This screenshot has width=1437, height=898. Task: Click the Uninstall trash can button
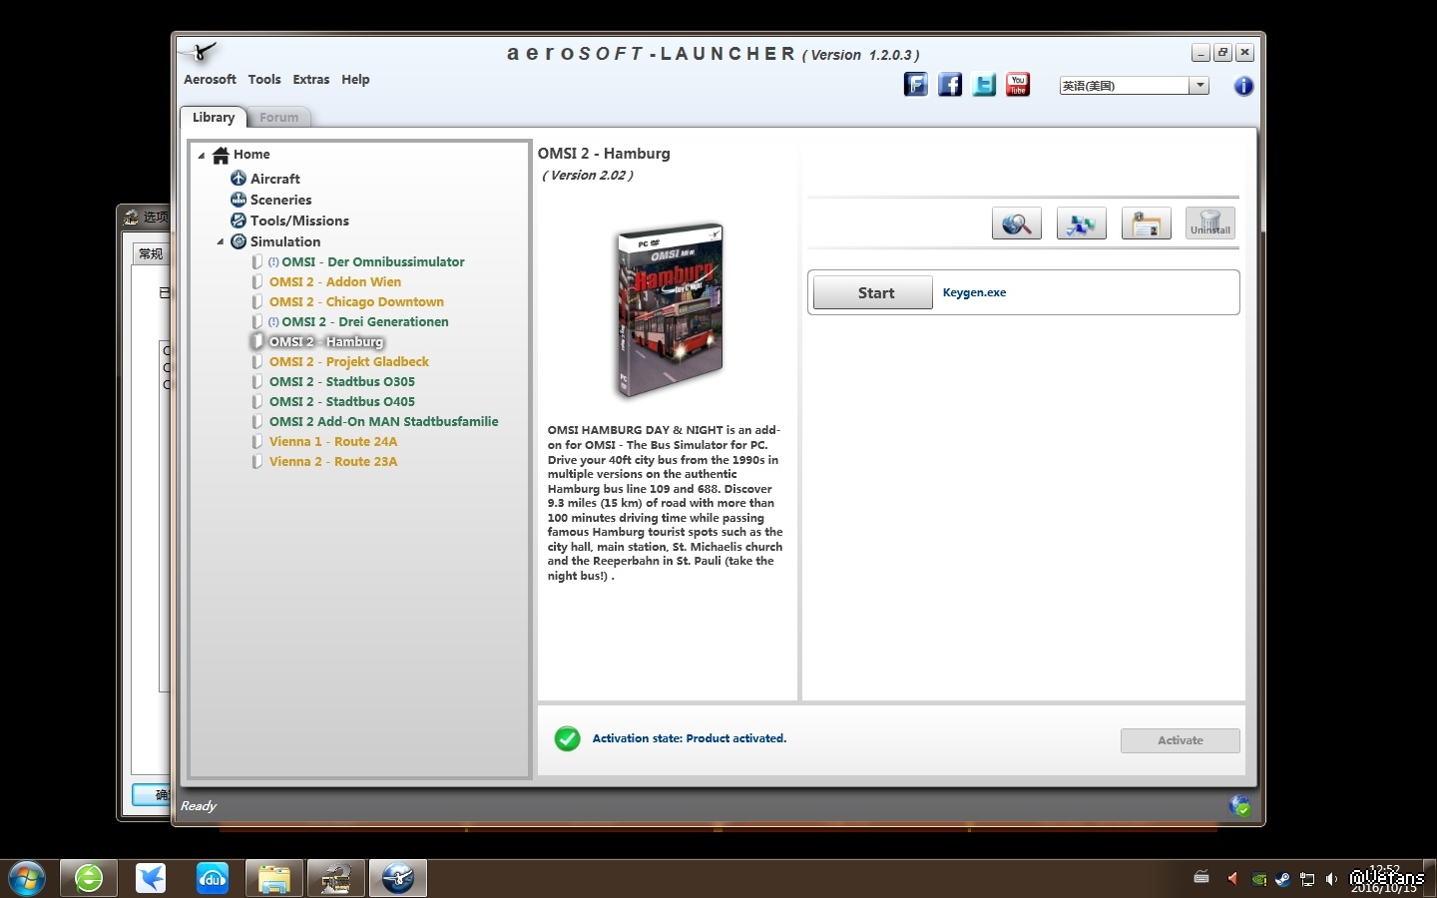1210,224
